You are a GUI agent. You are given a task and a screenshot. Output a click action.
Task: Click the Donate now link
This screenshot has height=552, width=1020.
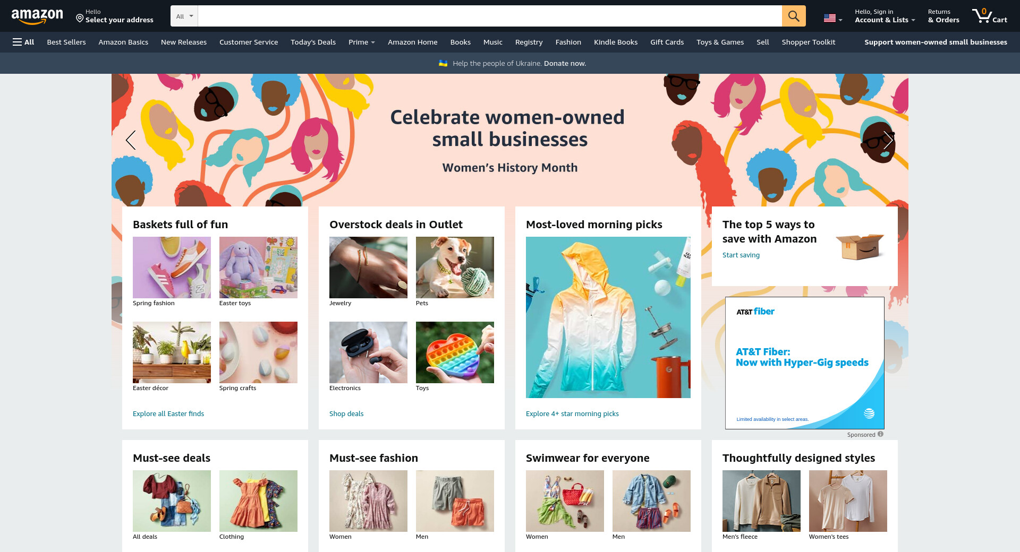[565, 63]
